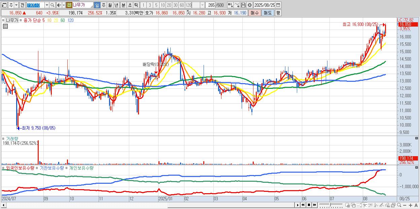The width and height of the screenshot is (420, 209).
Task: Select the 틱 tick chart period
Action: coord(136,5)
